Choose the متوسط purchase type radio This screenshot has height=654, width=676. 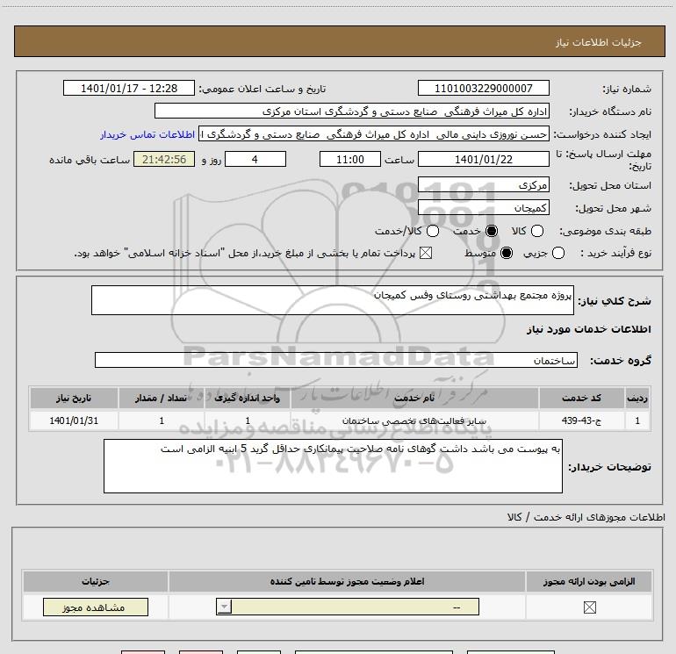[x=507, y=253]
